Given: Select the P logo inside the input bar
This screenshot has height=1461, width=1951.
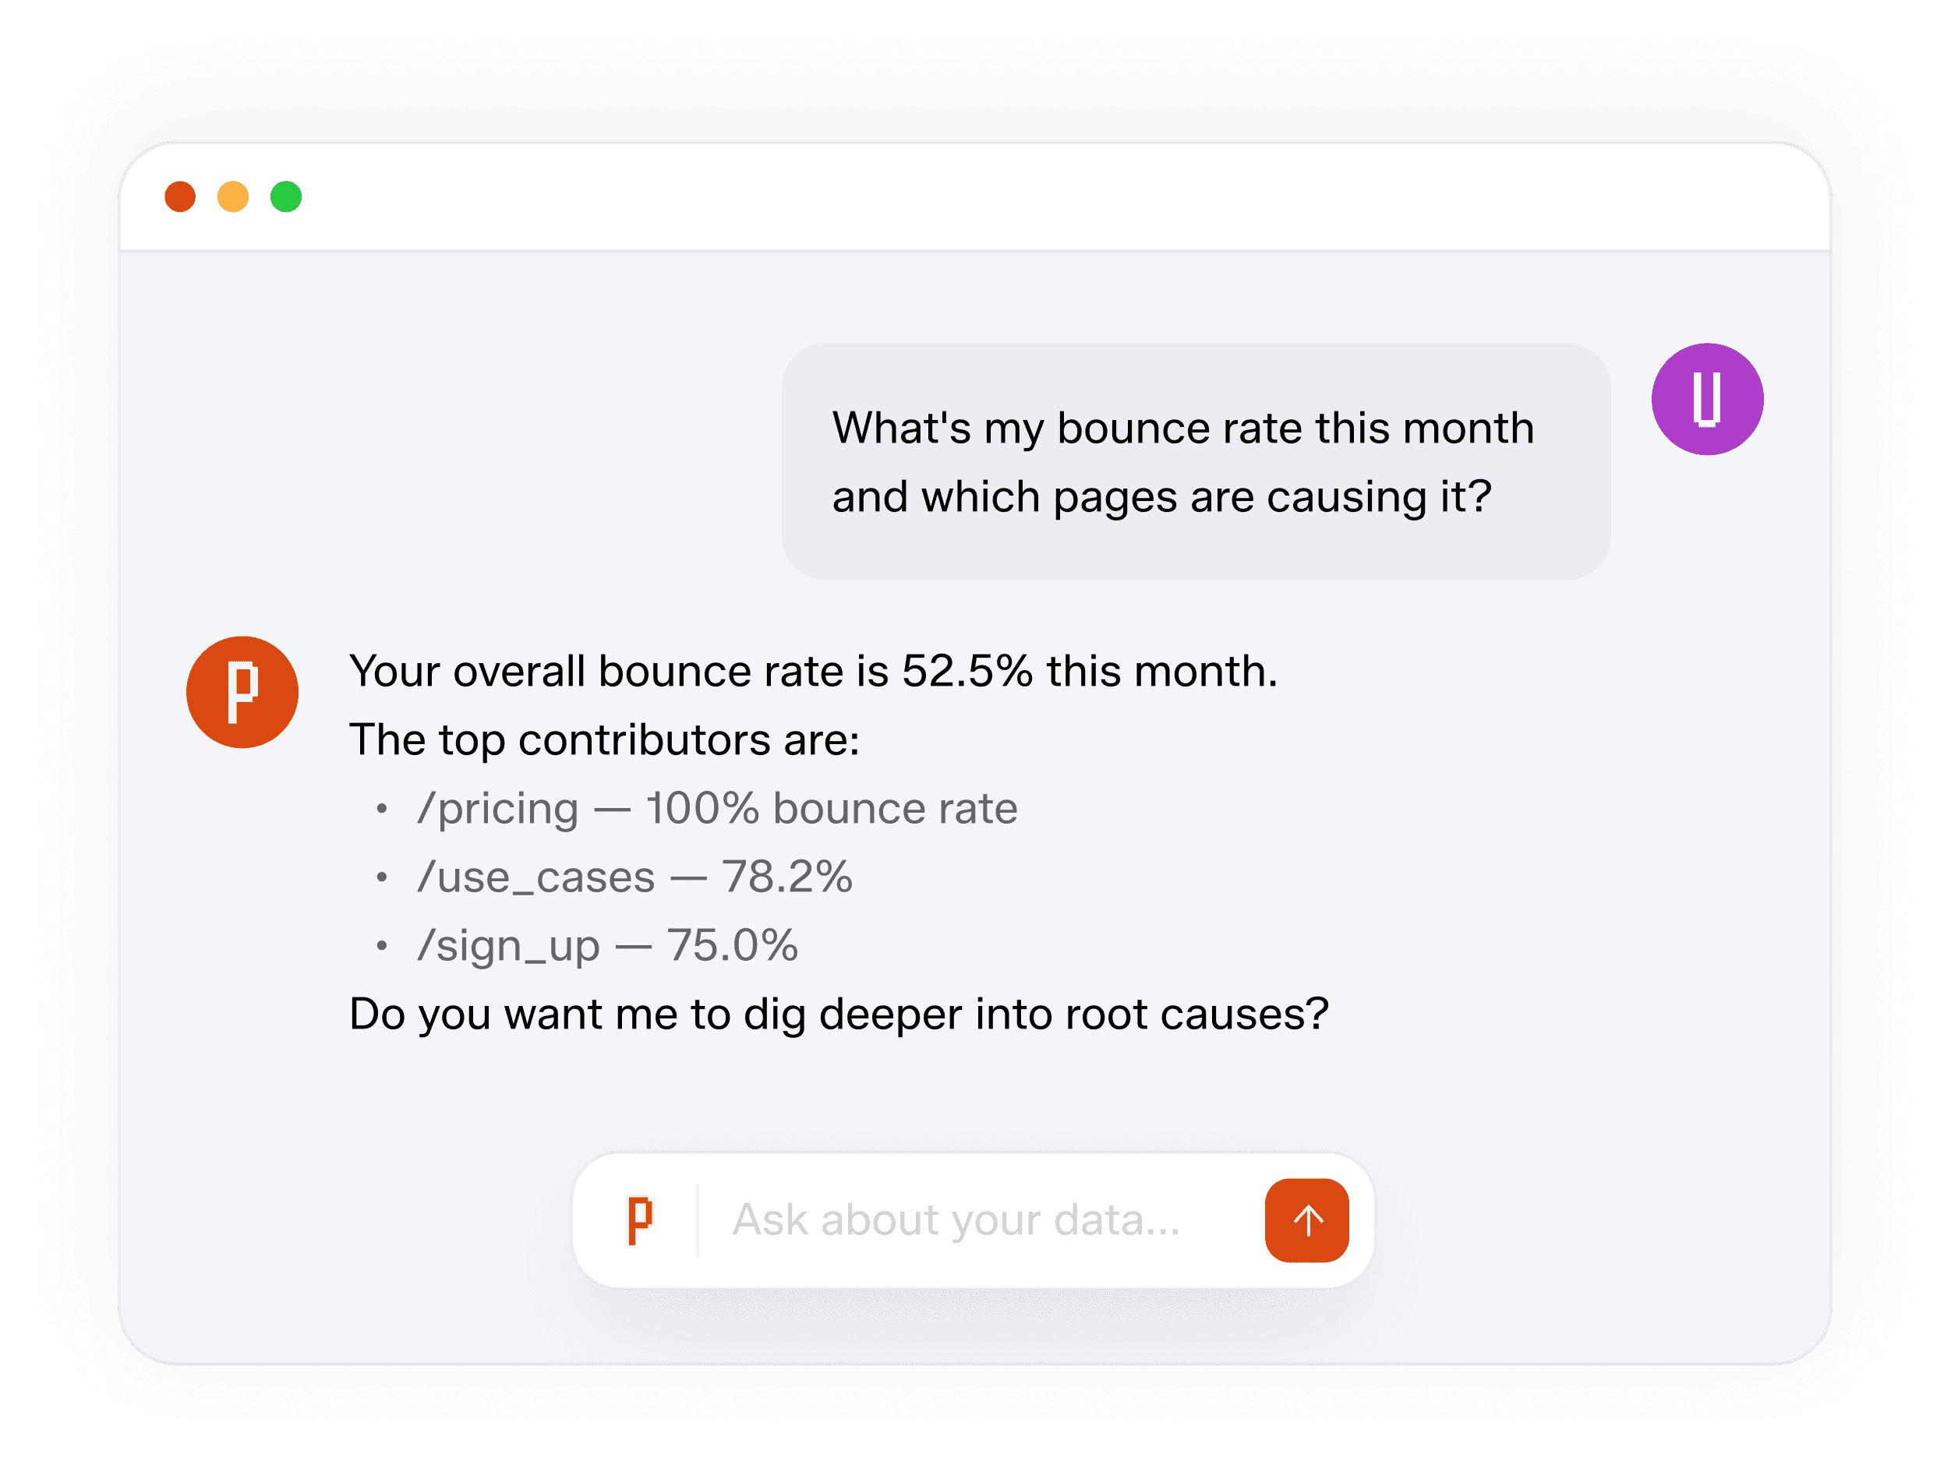Looking at the screenshot, I should [643, 1221].
